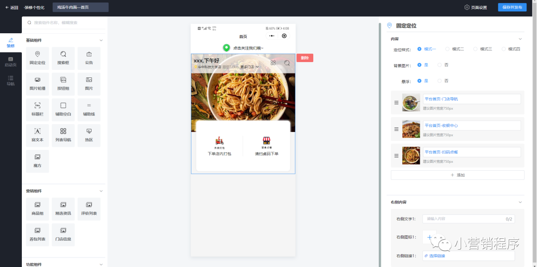537x267 pixels.
Task: Collapse the 基础组件 section
Action: pos(101,40)
